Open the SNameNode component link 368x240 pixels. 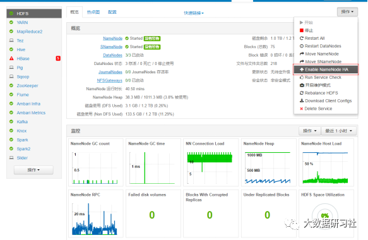(111, 47)
